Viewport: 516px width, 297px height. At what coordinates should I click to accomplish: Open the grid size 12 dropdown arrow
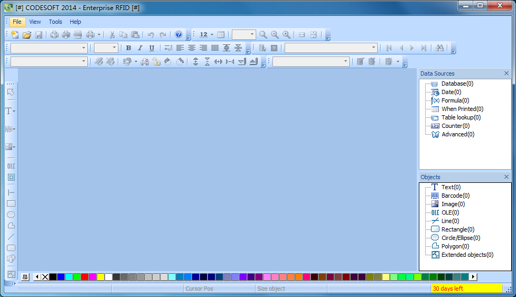[x=212, y=34]
